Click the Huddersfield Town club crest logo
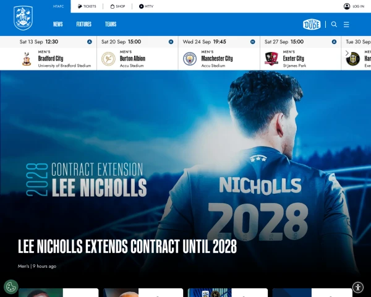Image resolution: width=371 pixels, height=297 pixels. click(23, 18)
